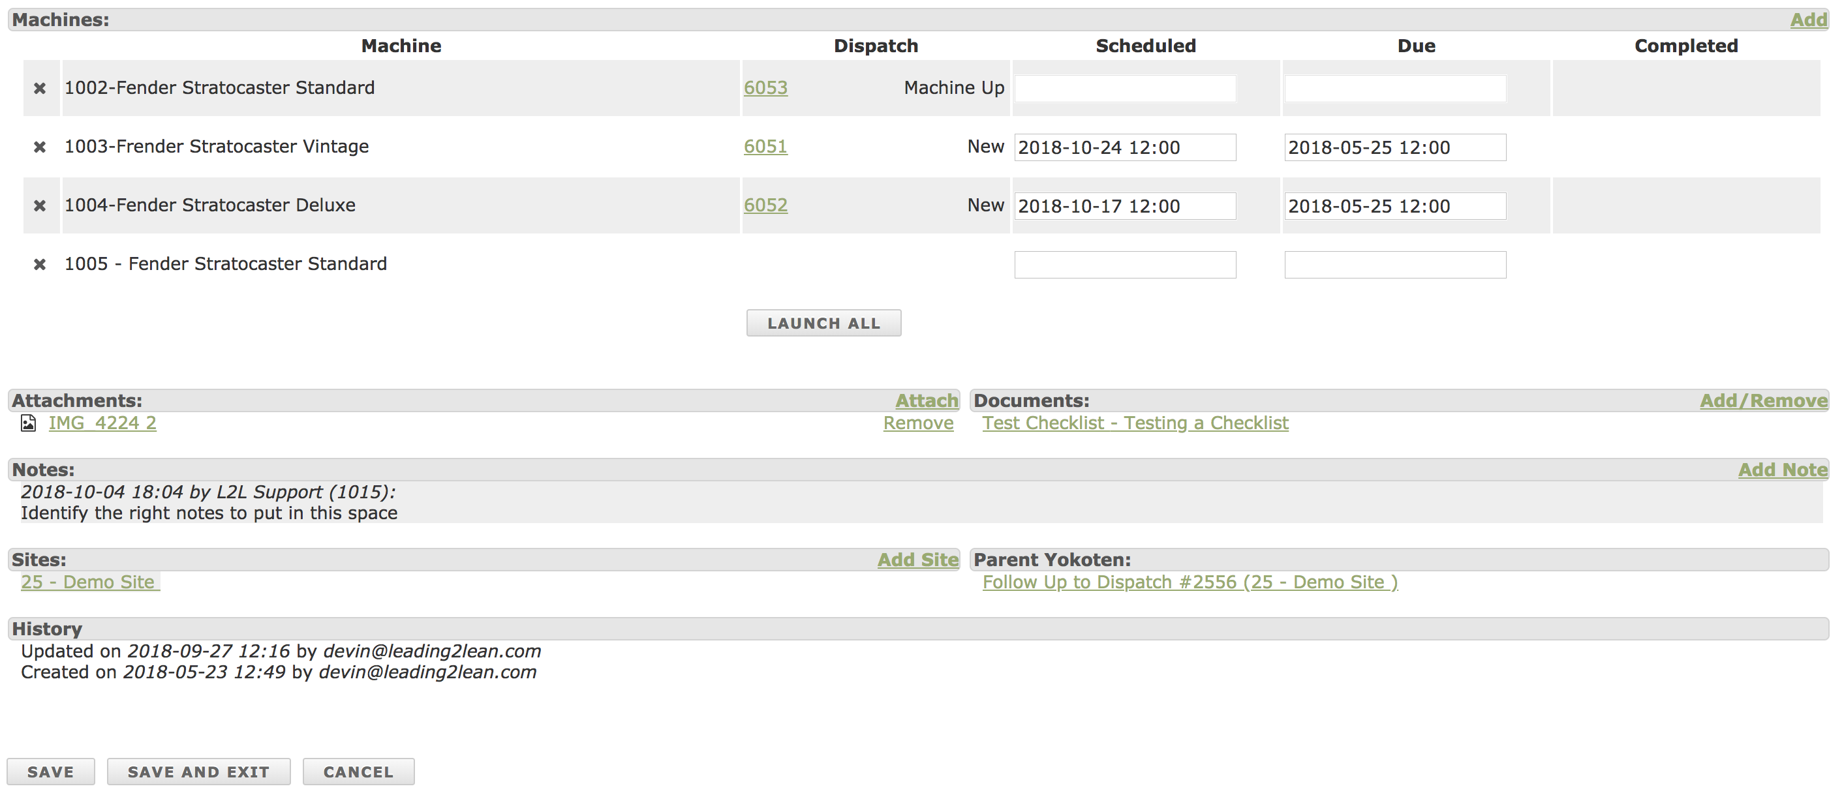Click Add Note link
This screenshot has height=797, width=1844.
pos(1783,470)
